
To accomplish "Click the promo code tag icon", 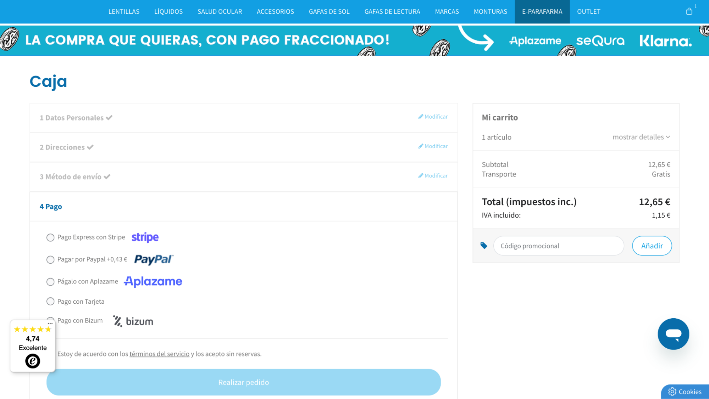I will 484,246.
